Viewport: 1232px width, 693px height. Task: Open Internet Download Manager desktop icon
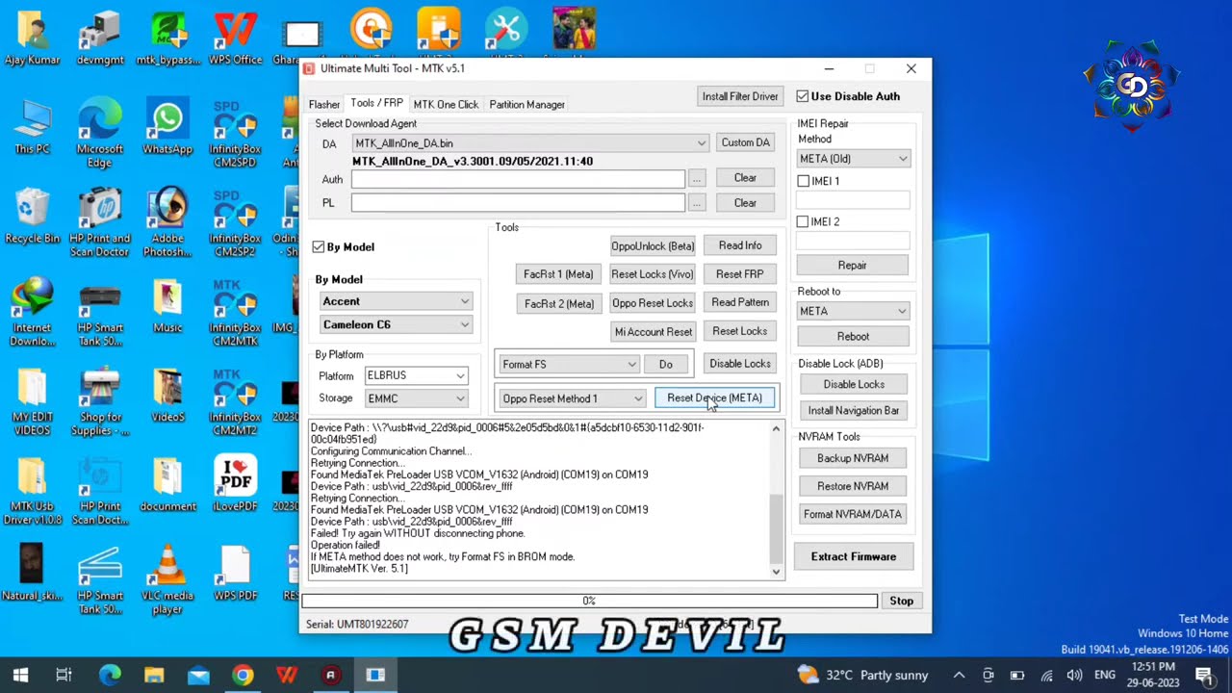pyautogui.click(x=32, y=312)
